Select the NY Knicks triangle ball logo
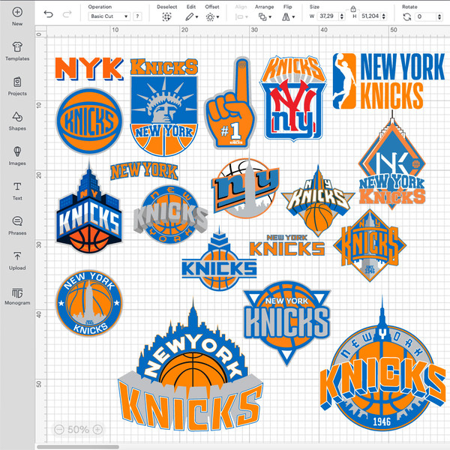 click(x=318, y=201)
